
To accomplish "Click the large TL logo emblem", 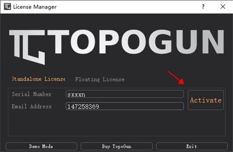I will [27, 47].
